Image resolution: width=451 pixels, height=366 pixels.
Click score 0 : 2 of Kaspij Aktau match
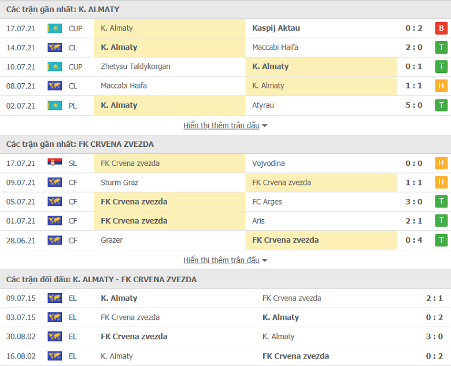(x=414, y=28)
